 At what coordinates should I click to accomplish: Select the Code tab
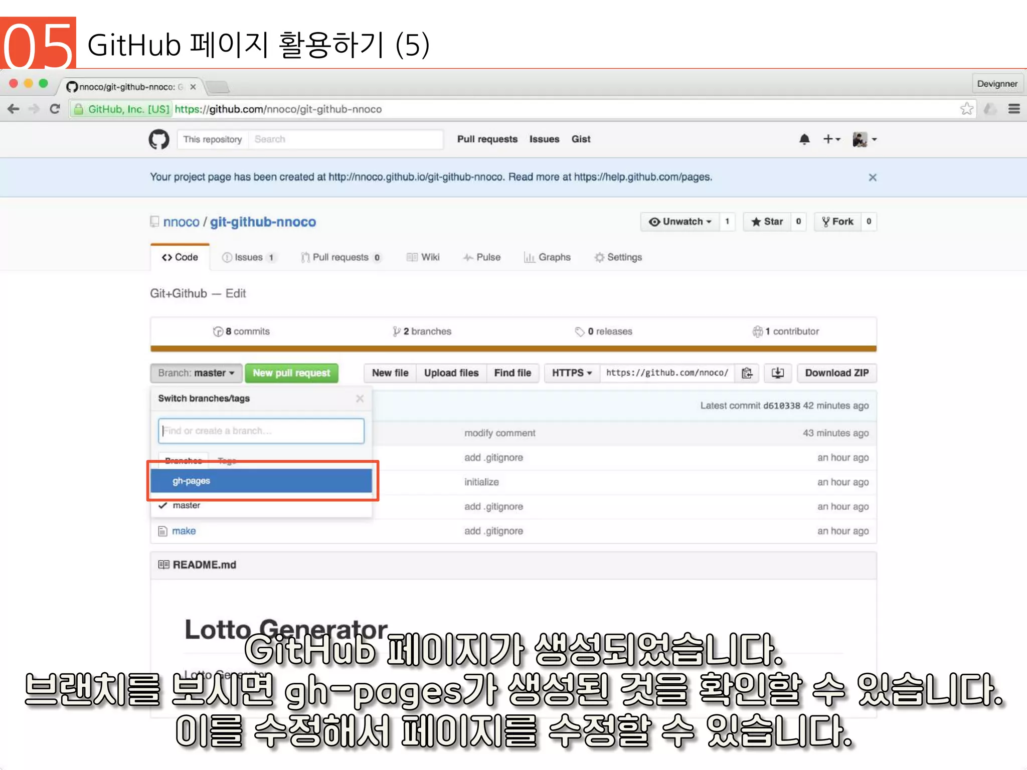tap(180, 257)
